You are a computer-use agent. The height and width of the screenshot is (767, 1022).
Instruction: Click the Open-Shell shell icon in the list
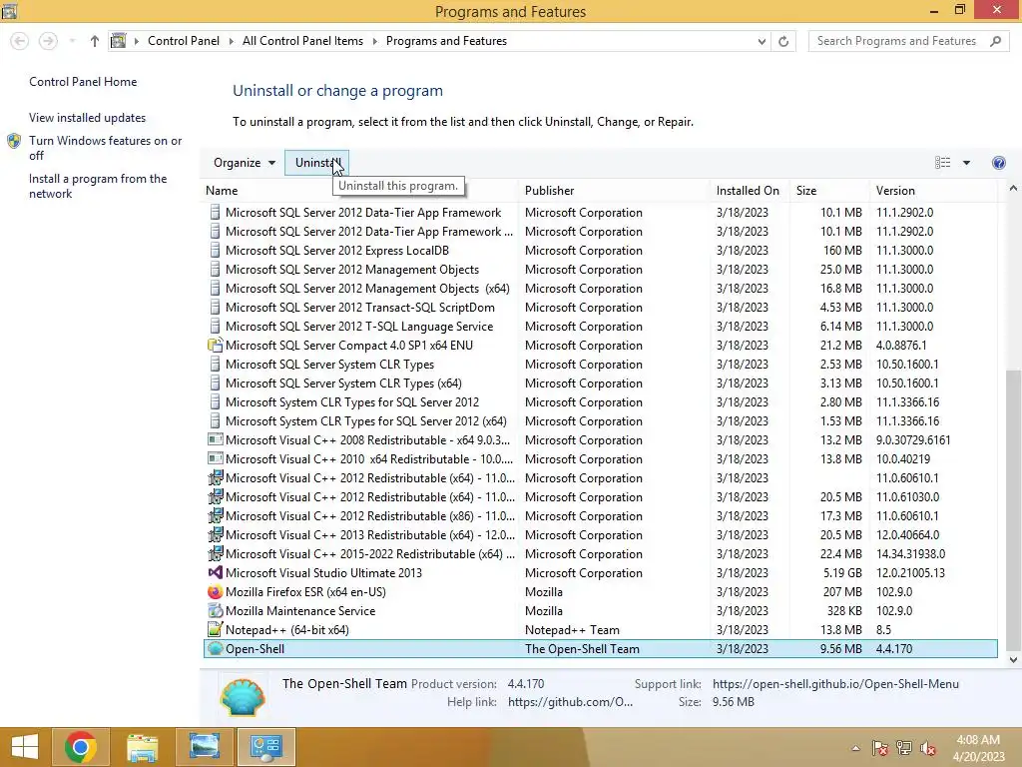pyautogui.click(x=215, y=649)
